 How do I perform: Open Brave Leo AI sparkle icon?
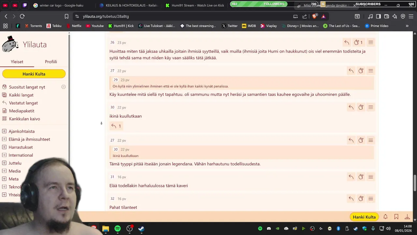pyautogui.click(x=395, y=16)
